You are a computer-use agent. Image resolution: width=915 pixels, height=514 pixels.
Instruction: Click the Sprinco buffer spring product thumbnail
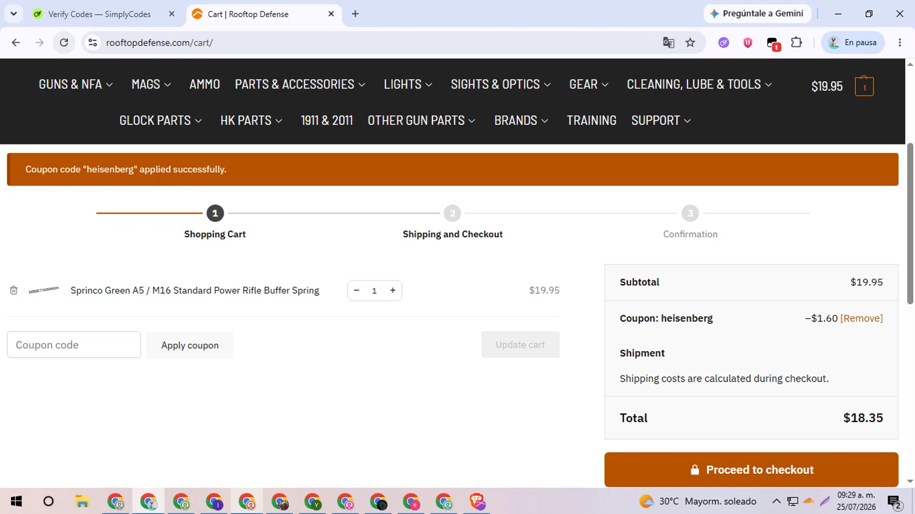(44, 290)
